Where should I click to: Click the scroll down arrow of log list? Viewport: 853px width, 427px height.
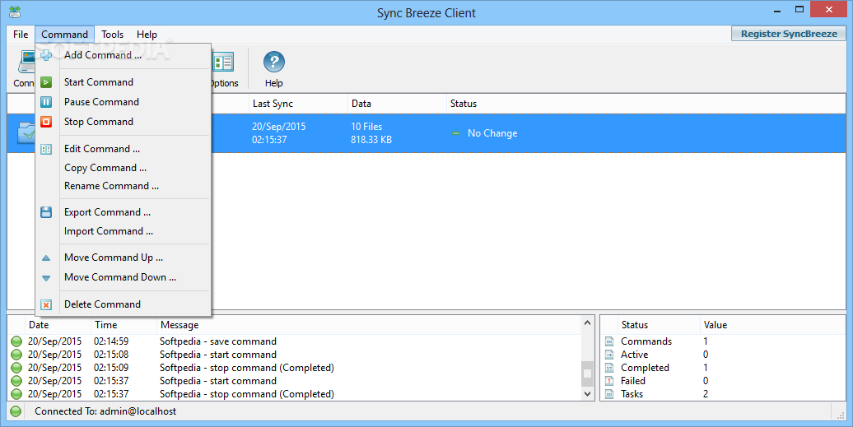588,394
